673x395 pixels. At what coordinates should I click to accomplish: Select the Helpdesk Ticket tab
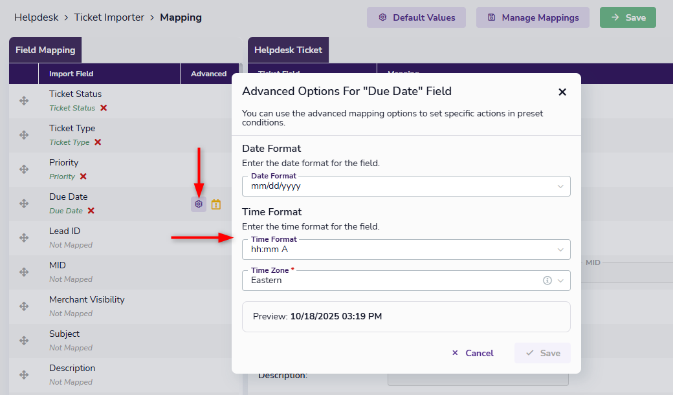[x=288, y=50]
